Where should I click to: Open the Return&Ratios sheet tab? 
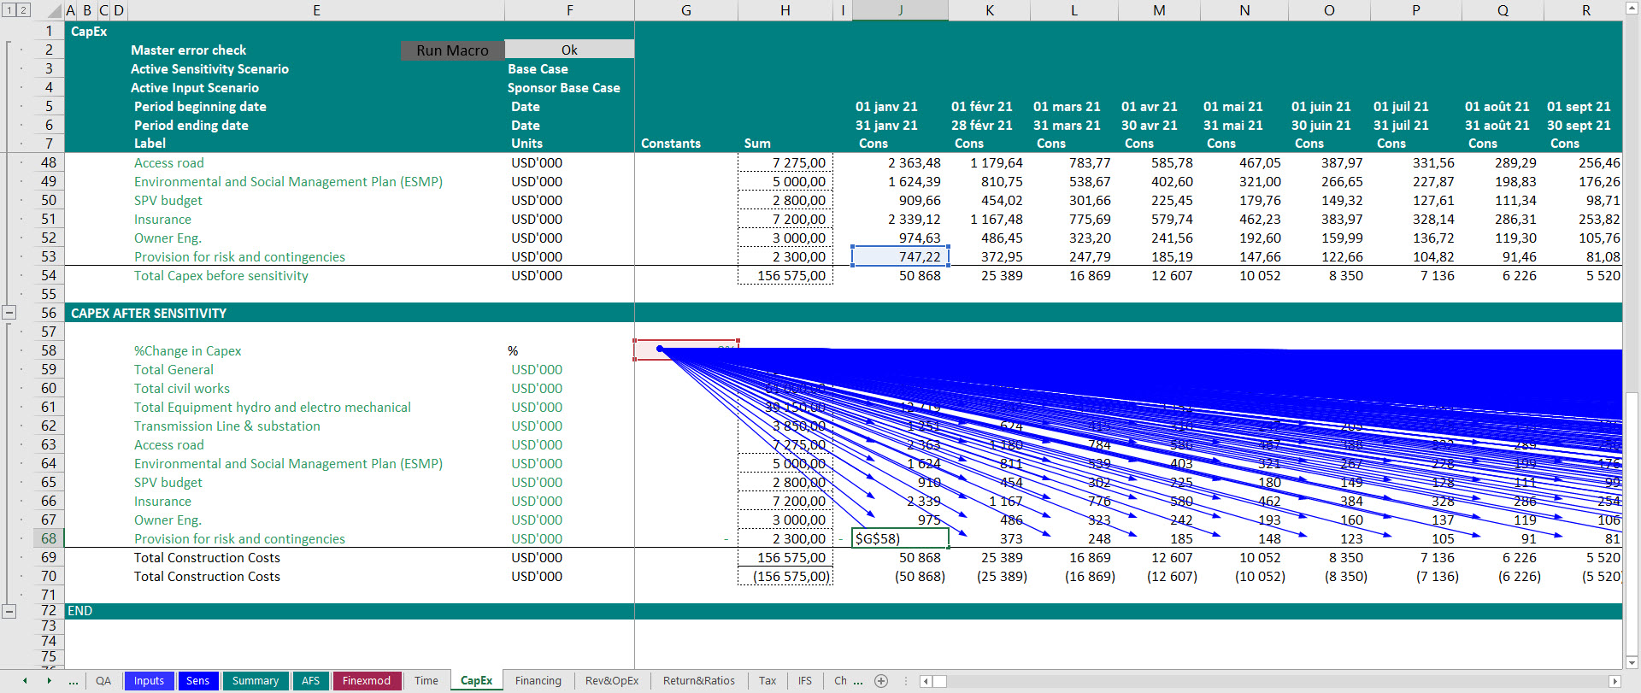[699, 681]
